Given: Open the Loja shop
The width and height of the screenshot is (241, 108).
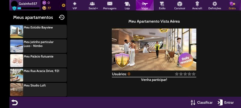Looking at the screenshot, I should pyautogui.click(x=127, y=5).
